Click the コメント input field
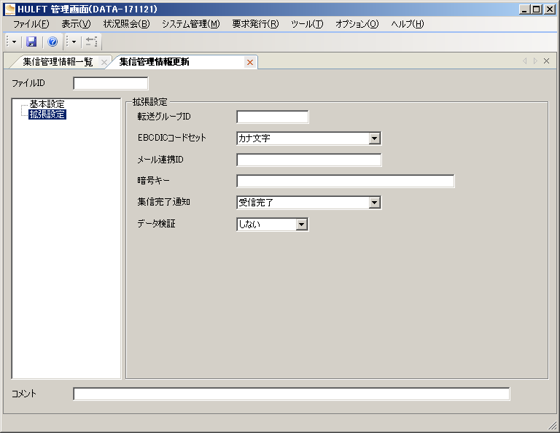The height and width of the screenshot is (433, 560). point(292,394)
